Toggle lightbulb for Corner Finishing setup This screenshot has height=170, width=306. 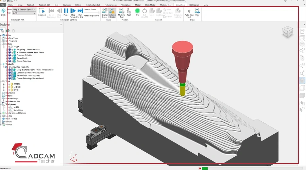pyautogui.click(x=12, y=61)
